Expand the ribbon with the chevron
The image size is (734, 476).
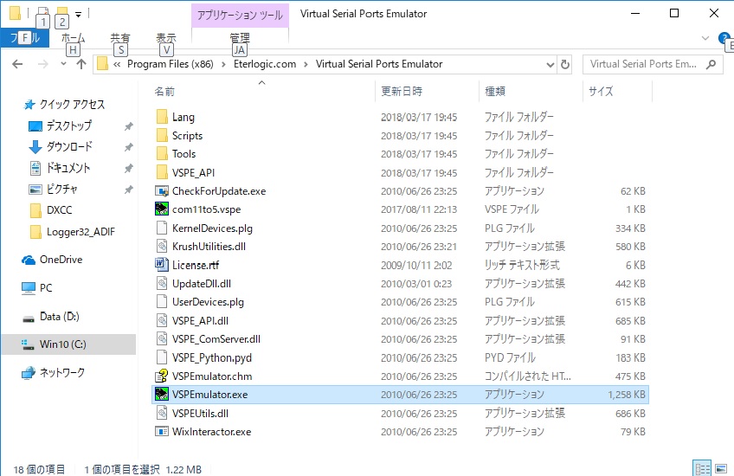(705, 38)
